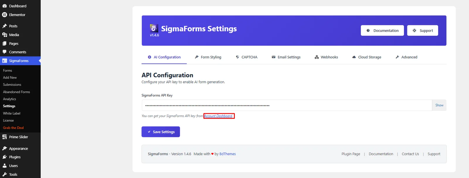Click the Posts pushpin icon
469x178 pixels.
point(4,26)
